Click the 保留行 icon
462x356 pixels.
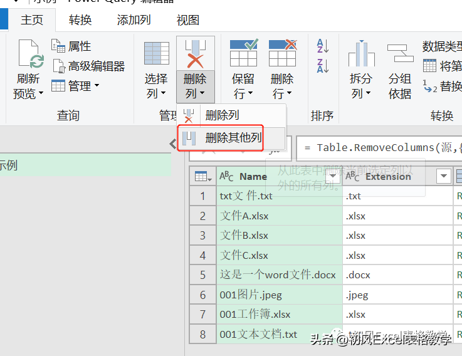click(244, 53)
